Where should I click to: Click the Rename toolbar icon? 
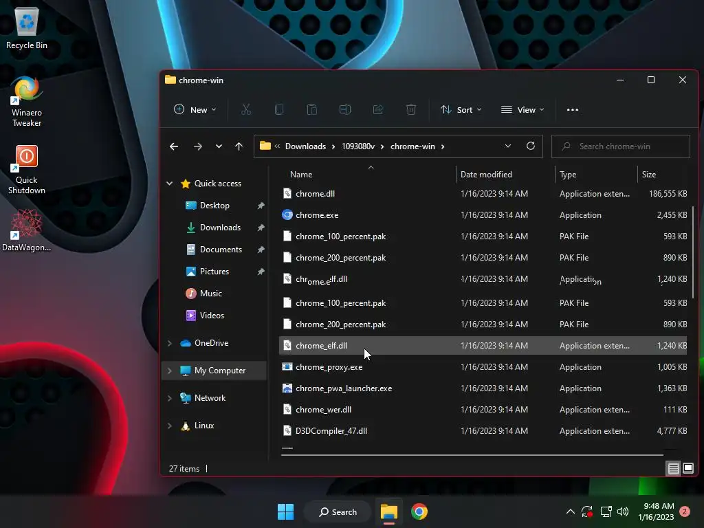(x=345, y=109)
